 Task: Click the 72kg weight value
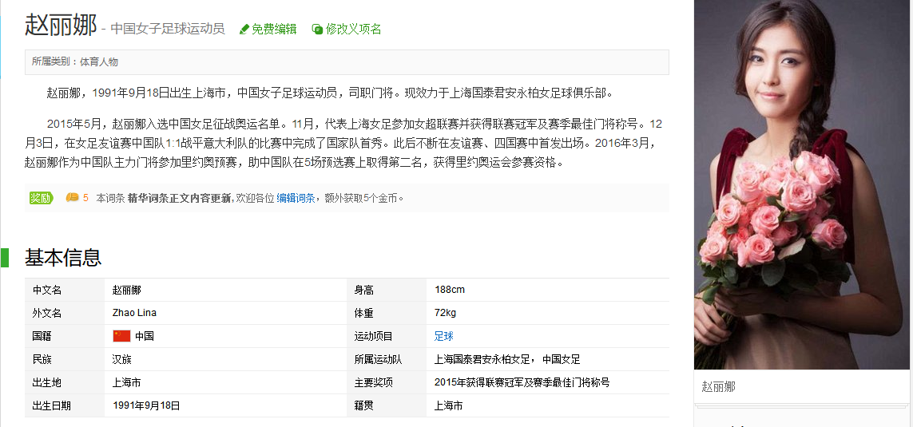coord(446,313)
